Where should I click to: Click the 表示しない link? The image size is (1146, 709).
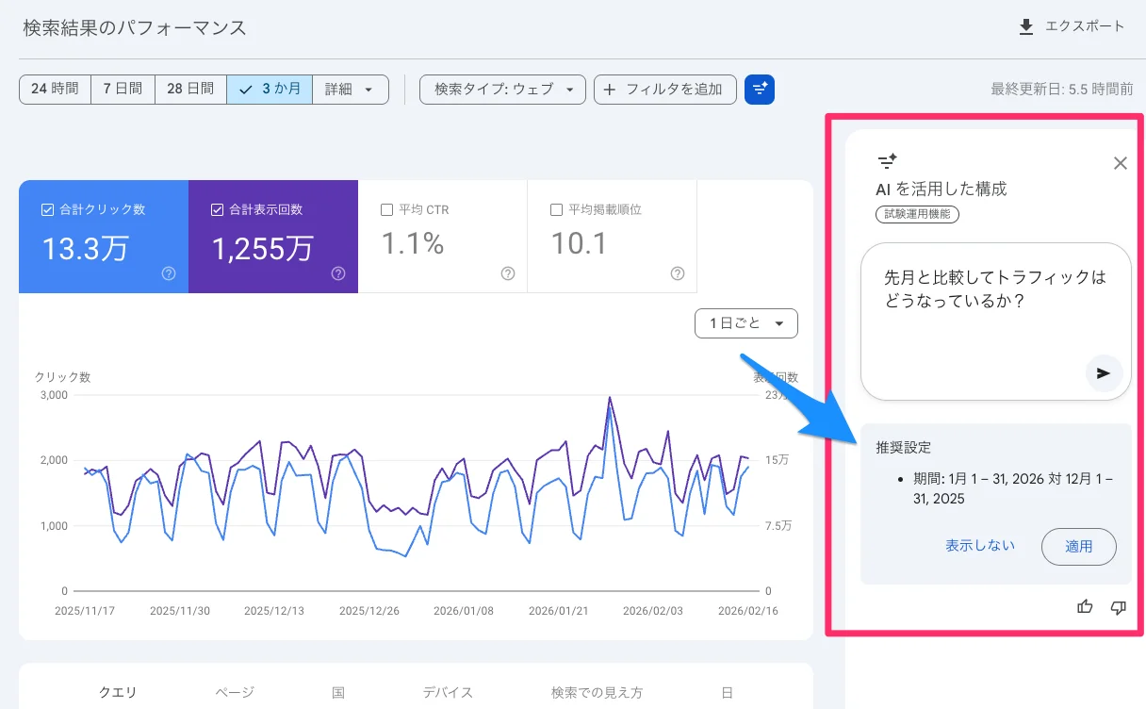pyautogui.click(x=980, y=546)
